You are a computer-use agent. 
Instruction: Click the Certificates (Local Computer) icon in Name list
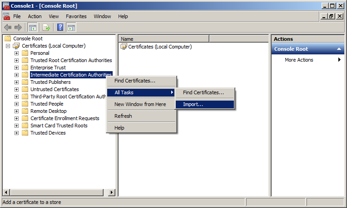pyautogui.click(x=124, y=47)
